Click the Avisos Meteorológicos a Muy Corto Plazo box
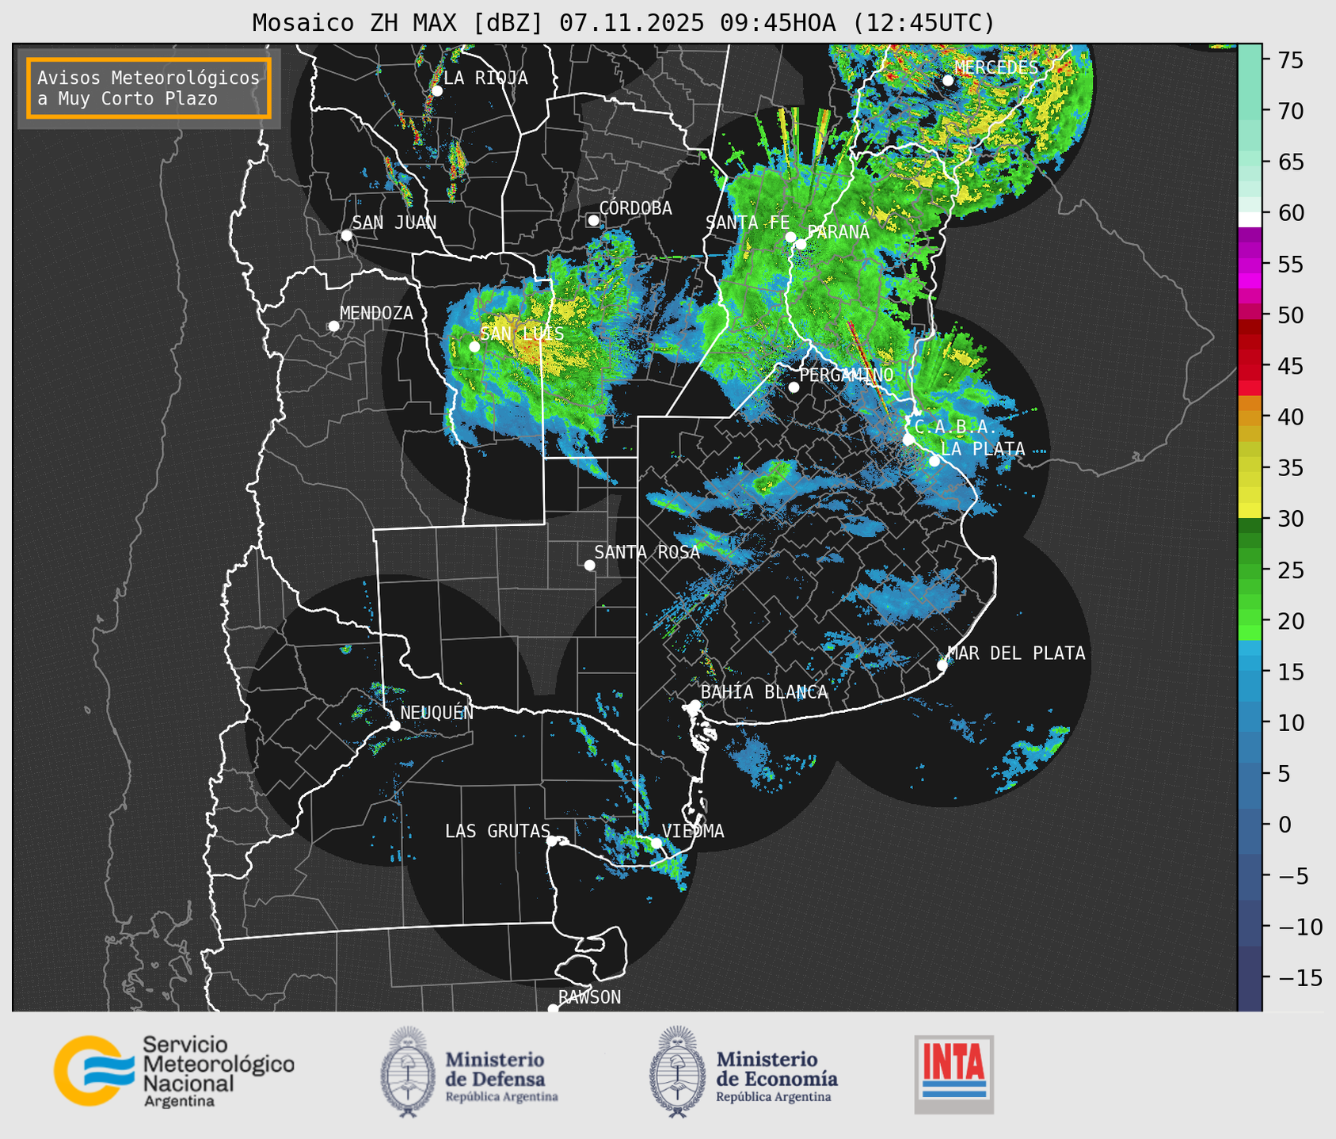The height and width of the screenshot is (1139, 1336). (x=149, y=88)
